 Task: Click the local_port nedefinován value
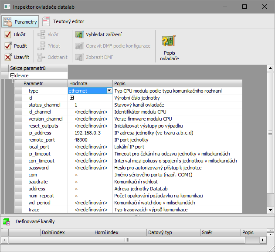coord(91,147)
